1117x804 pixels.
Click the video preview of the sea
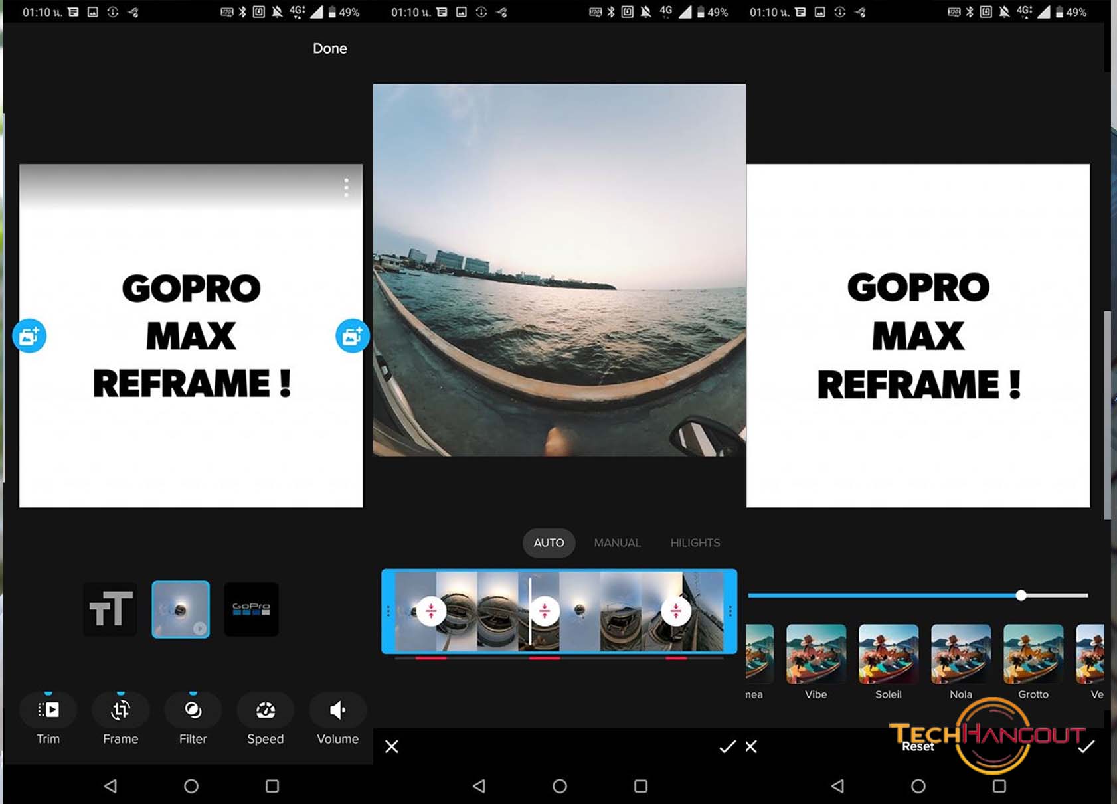[559, 270]
